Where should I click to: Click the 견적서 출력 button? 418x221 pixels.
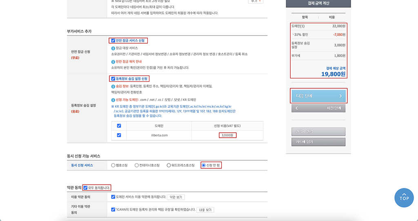[318, 132]
